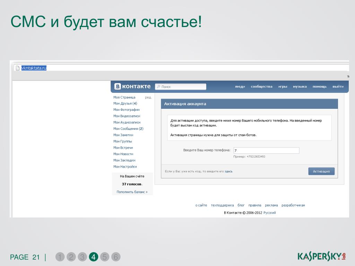Open the реклама footer link
Screen dimensions: 355x266
(x=271, y=205)
